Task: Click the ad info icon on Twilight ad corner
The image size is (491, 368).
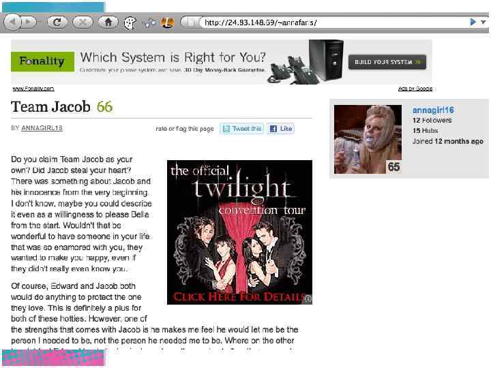Action: 308,299
